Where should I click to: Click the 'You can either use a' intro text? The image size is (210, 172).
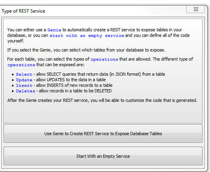[26, 30]
